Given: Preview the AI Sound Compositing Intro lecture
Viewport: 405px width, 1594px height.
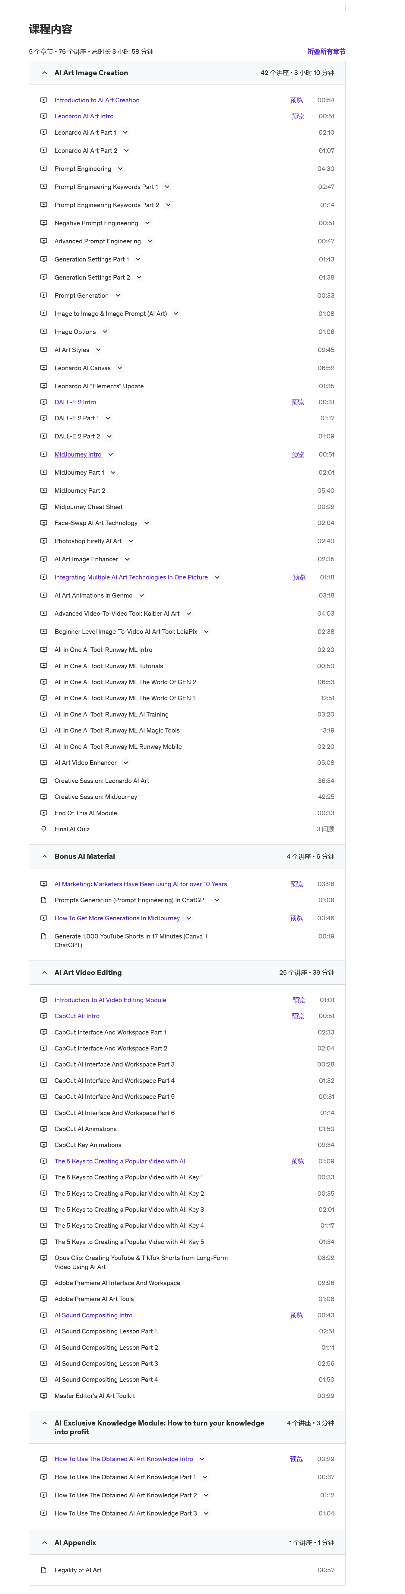Looking at the screenshot, I should click(x=297, y=1315).
